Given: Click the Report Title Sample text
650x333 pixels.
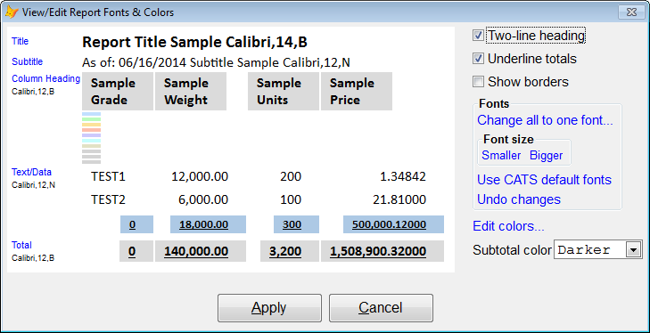Looking at the screenshot, I should tap(195, 42).
